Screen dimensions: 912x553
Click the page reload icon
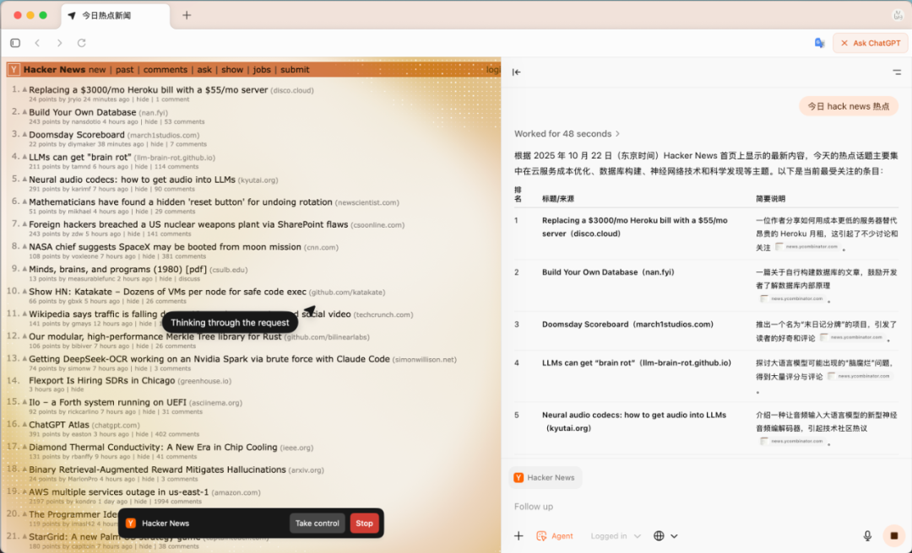pos(82,43)
